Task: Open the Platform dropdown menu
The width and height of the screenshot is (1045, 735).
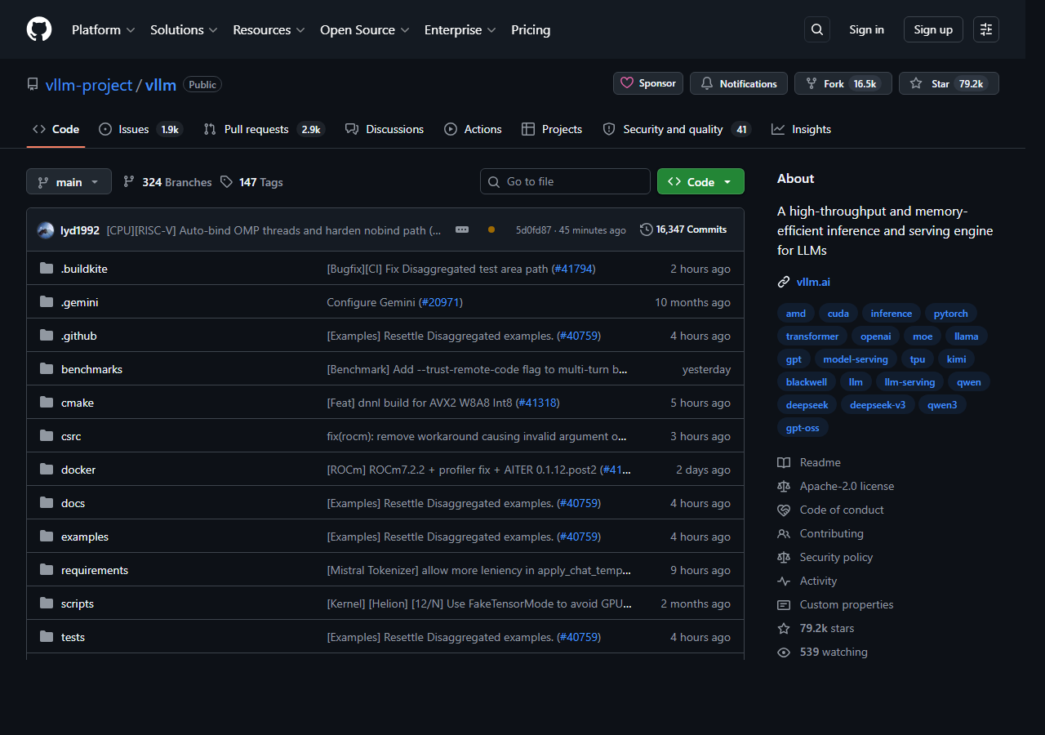Action: point(103,29)
